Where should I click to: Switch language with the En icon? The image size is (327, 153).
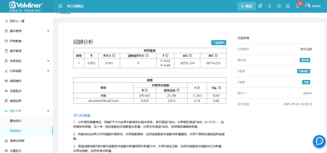pos(288,6)
